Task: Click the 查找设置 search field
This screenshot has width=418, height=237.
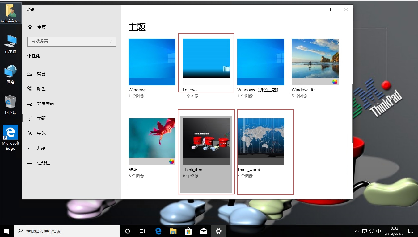Action: coord(72,41)
